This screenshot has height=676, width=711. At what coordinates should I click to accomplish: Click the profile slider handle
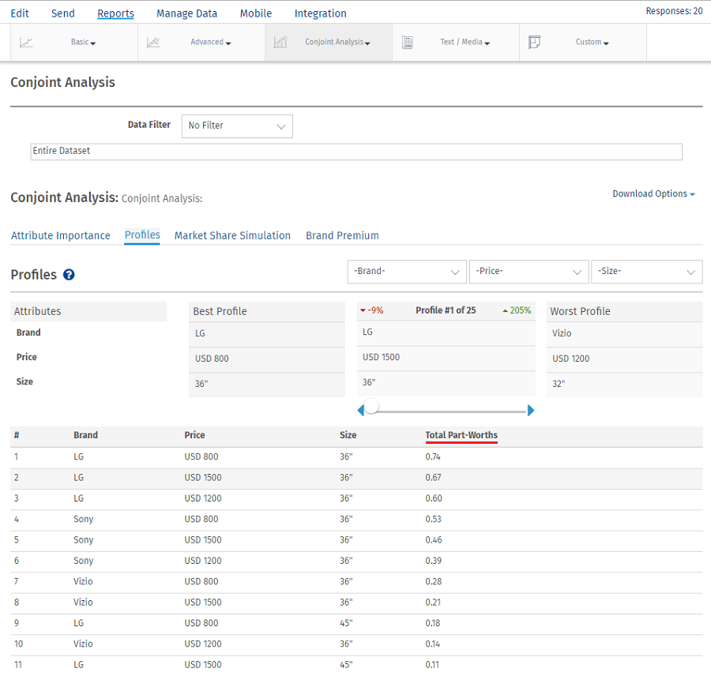tap(371, 406)
